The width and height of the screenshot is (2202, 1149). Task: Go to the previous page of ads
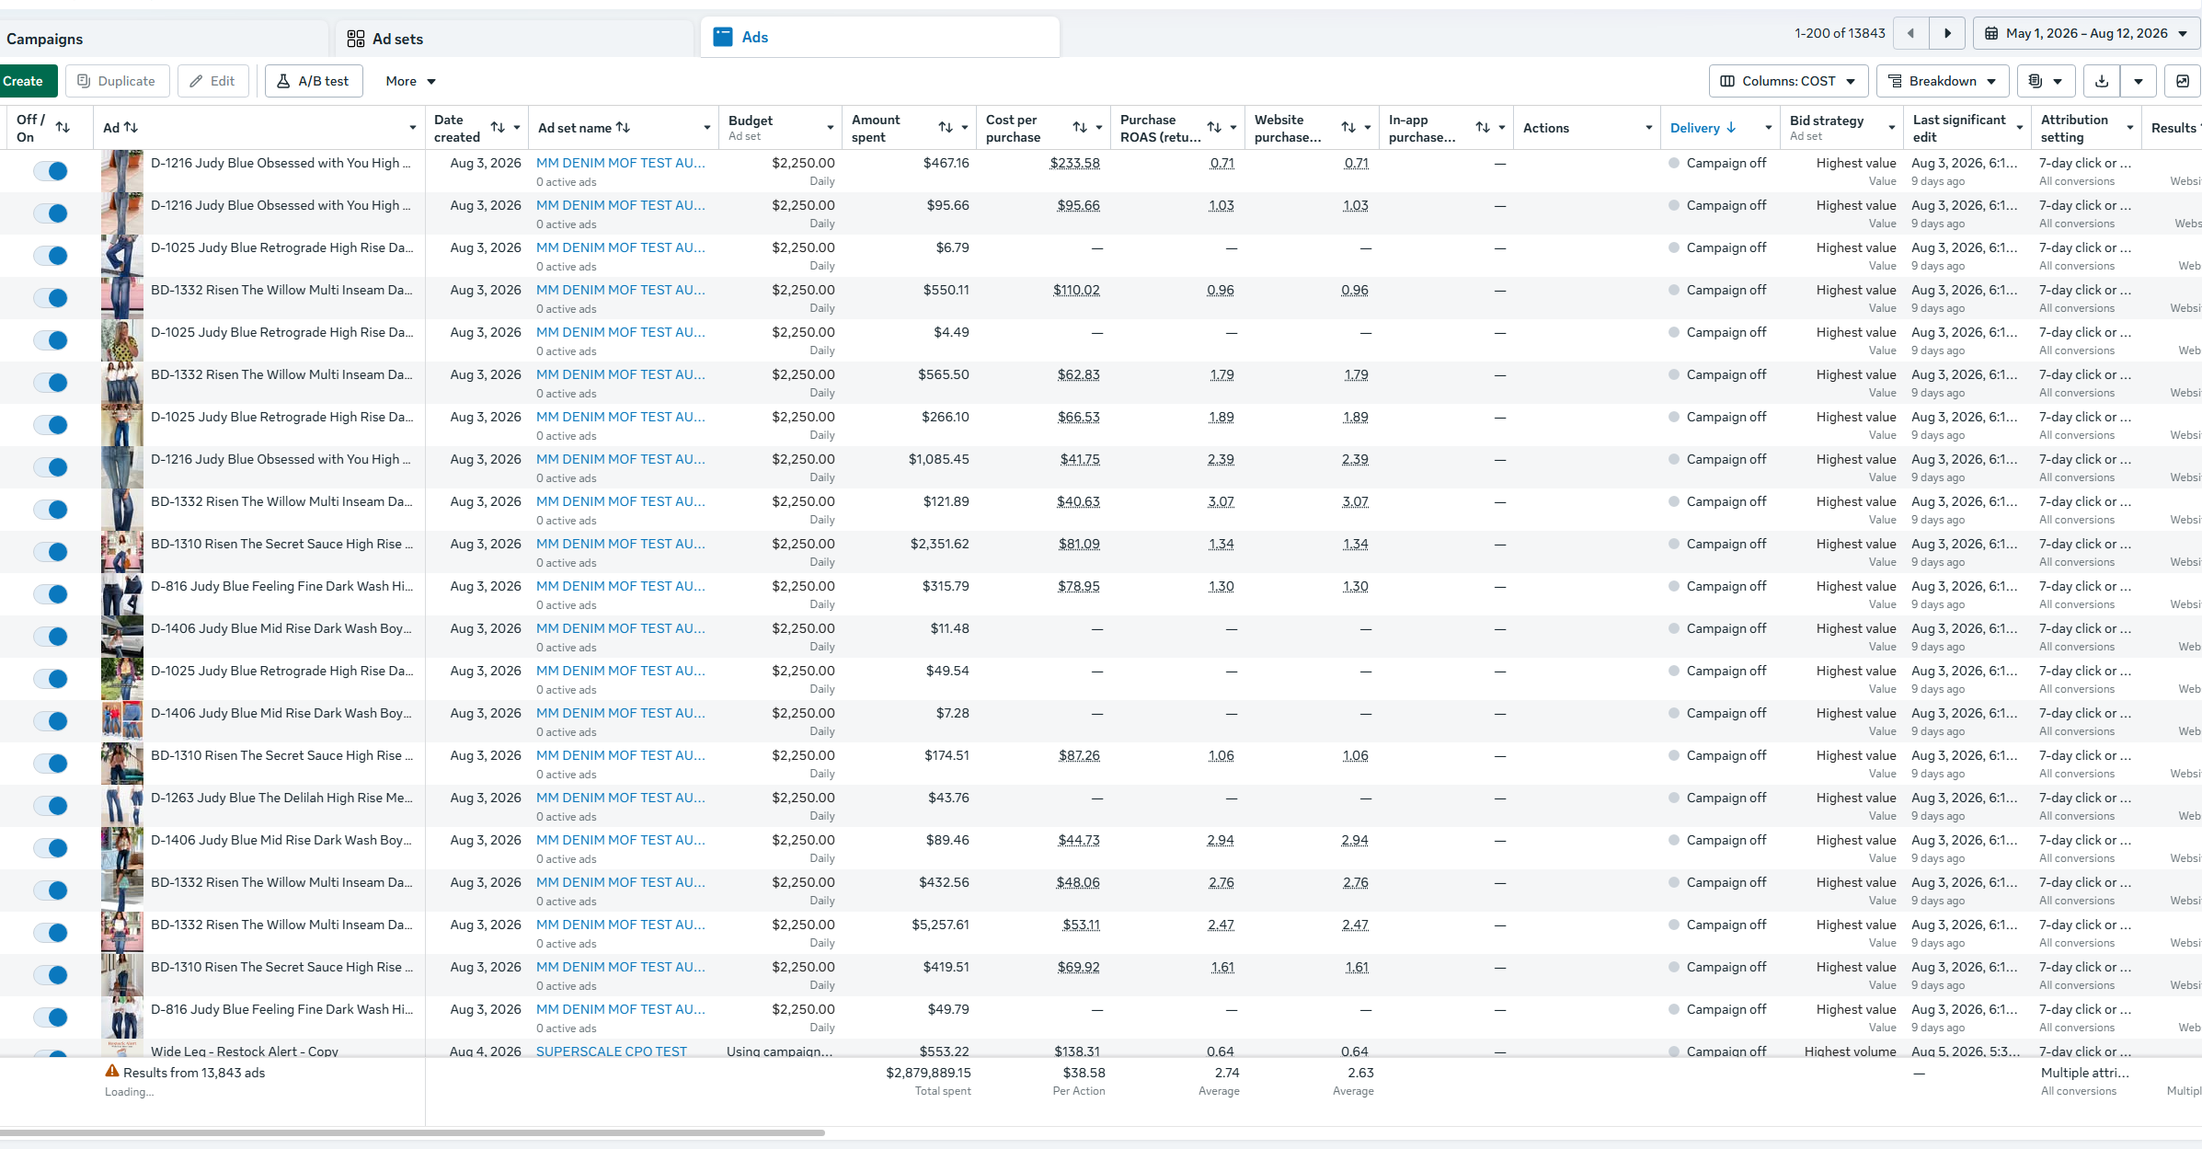(x=1911, y=33)
